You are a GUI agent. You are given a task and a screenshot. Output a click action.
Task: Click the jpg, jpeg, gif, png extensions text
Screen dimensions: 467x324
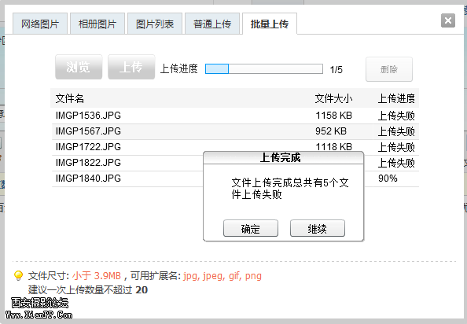(222, 276)
